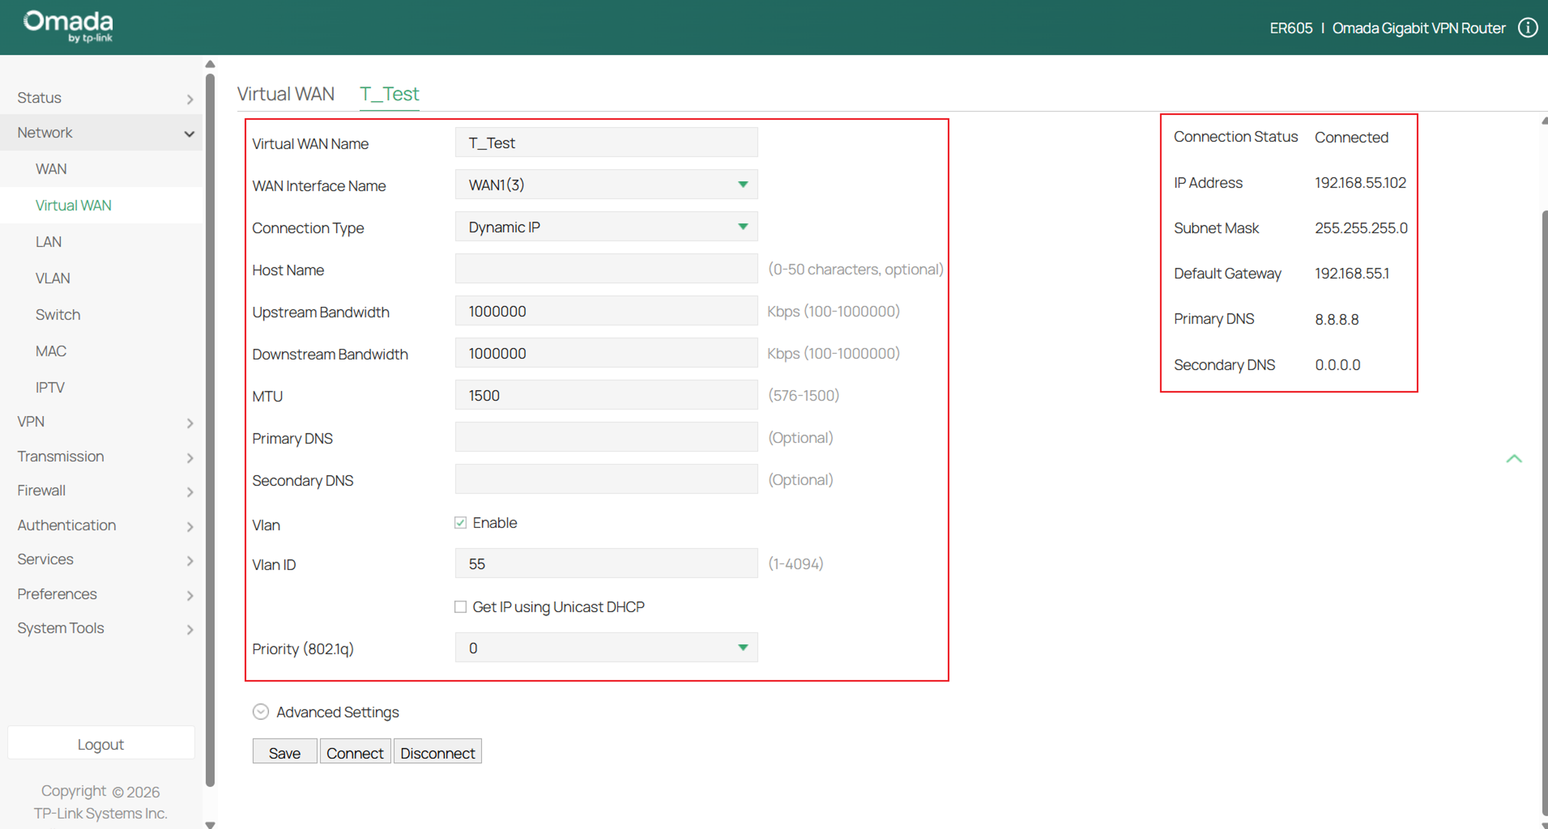Screen dimensions: 1548x829
Task: Open VLAN in the sidebar
Action: tap(102, 279)
